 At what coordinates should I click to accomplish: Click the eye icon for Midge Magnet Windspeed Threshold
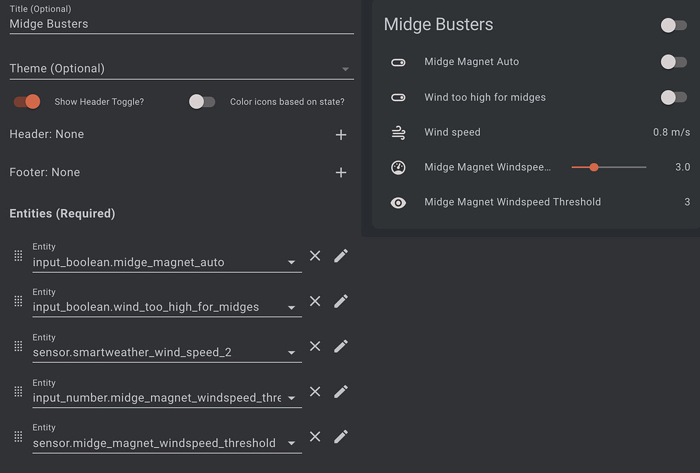pyautogui.click(x=397, y=202)
